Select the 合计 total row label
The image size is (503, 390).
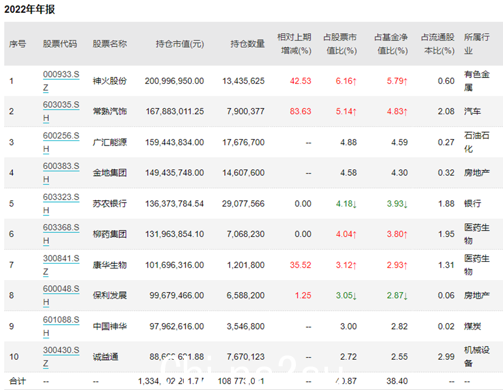17,381
